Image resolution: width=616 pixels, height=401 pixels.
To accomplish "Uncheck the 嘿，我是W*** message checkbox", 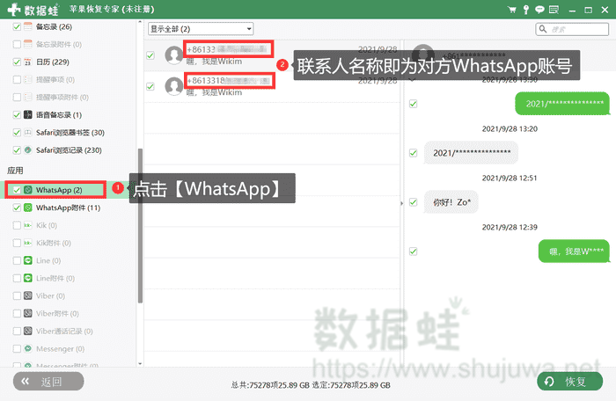I will [413, 252].
